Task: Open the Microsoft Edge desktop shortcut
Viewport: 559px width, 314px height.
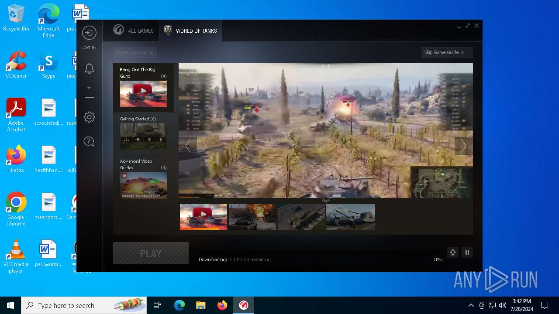Action: 48,21
